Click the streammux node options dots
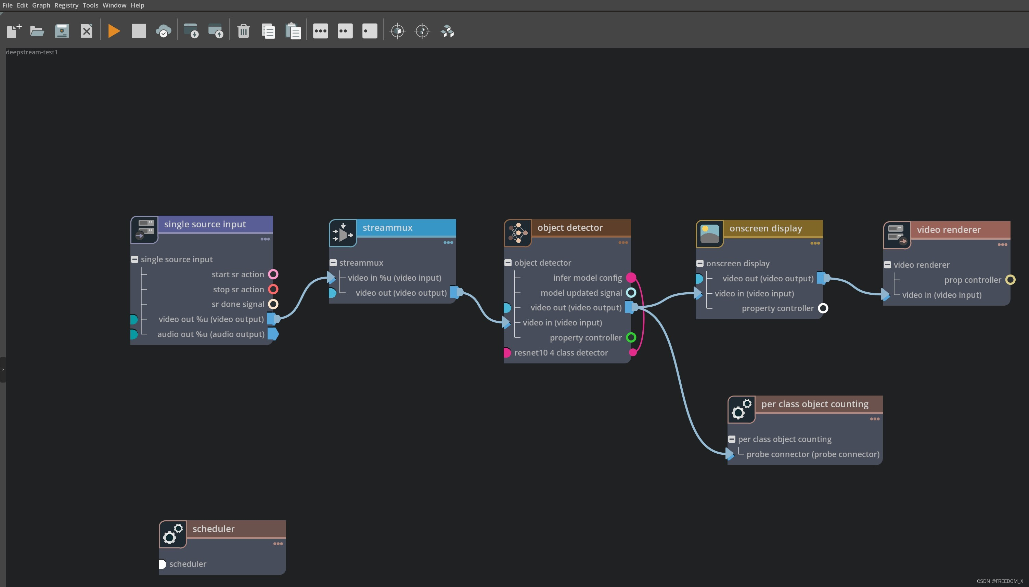This screenshot has width=1029, height=587. point(448,243)
